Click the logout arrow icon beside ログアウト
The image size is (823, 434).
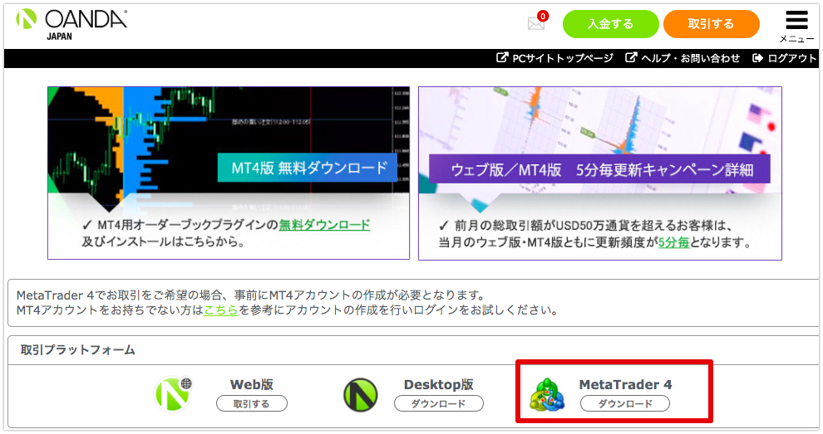(x=757, y=58)
